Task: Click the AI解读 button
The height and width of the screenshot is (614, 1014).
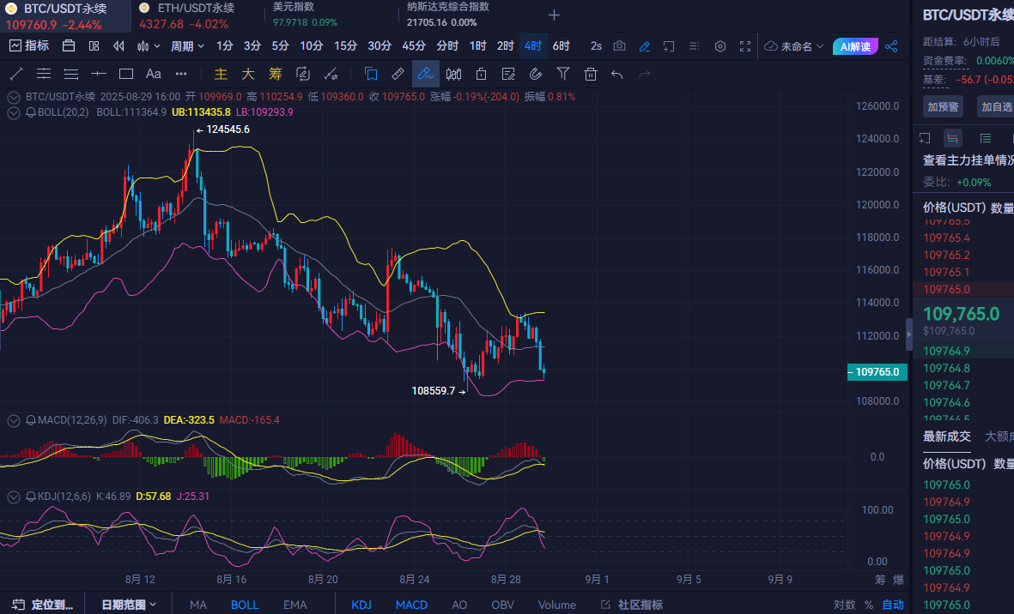Action: pyautogui.click(x=855, y=45)
